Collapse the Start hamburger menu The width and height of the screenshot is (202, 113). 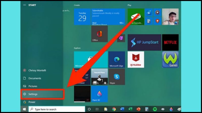pyautogui.click(x=24, y=5)
